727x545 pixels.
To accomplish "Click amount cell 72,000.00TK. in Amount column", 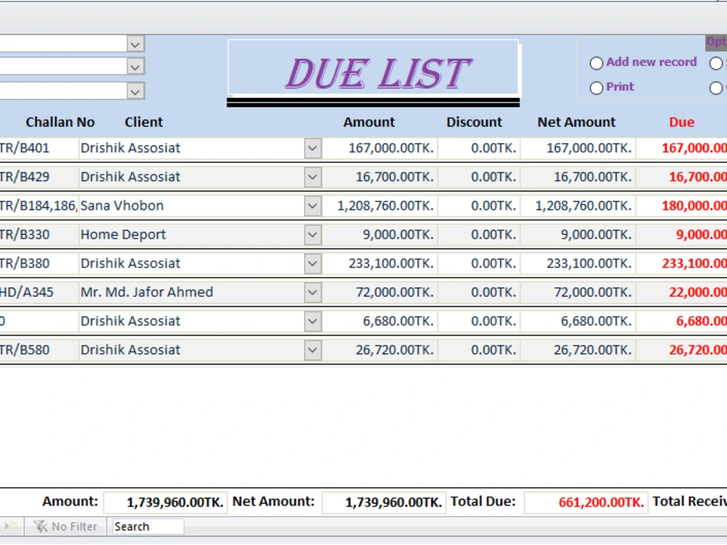I will 380,292.
